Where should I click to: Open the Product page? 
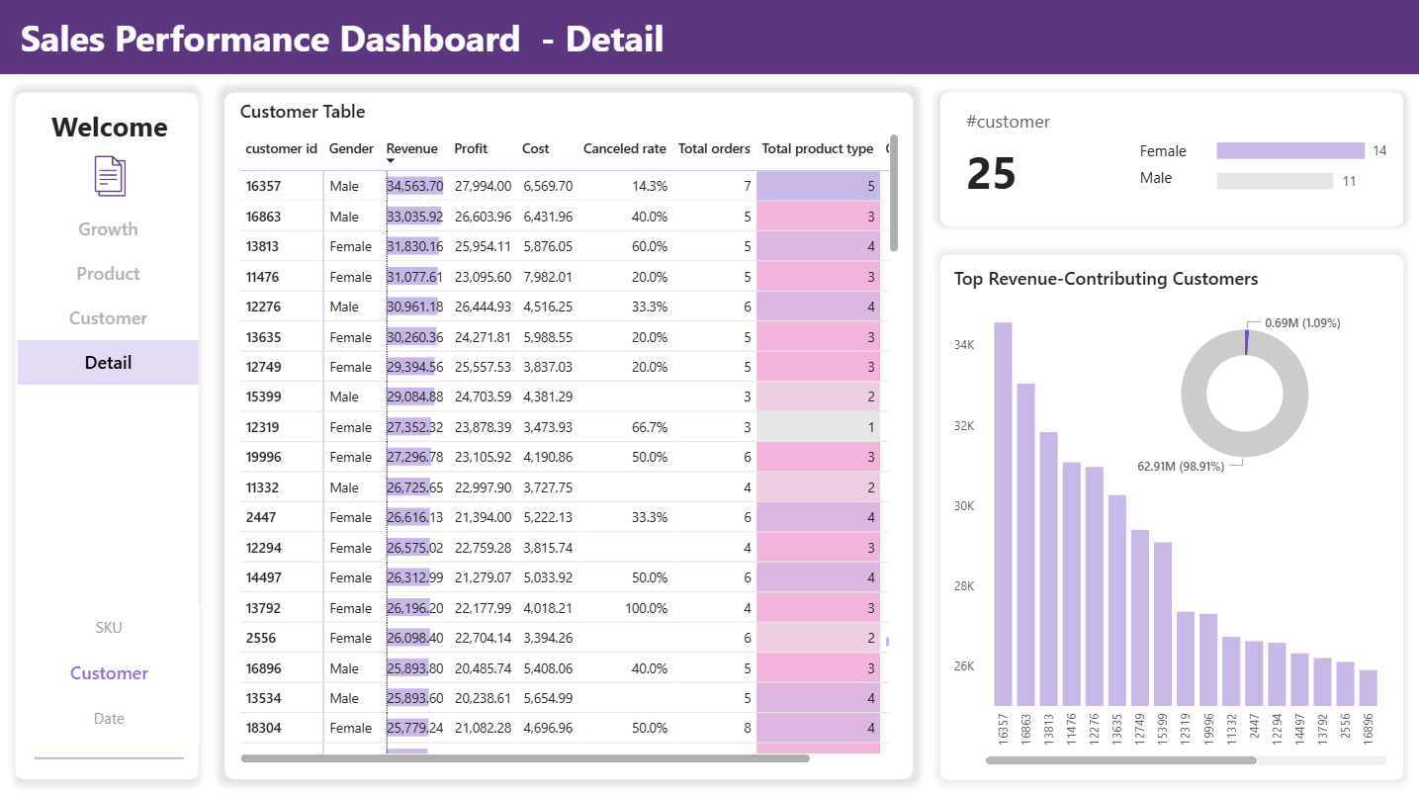click(x=108, y=274)
